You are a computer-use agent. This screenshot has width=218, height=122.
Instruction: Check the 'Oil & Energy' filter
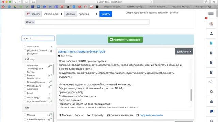click(25, 97)
